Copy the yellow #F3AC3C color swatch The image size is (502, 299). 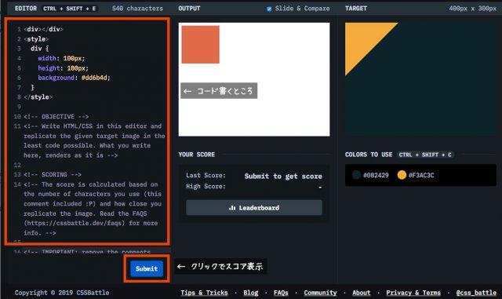(x=402, y=175)
